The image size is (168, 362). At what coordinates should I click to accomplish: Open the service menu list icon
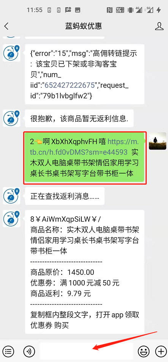[8, 351]
